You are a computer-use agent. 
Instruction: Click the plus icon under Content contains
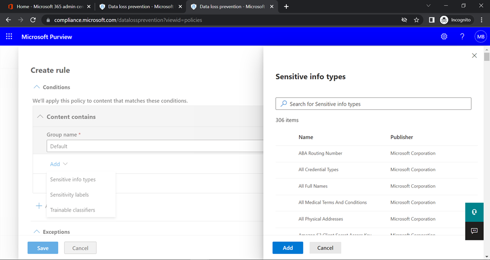(x=39, y=206)
